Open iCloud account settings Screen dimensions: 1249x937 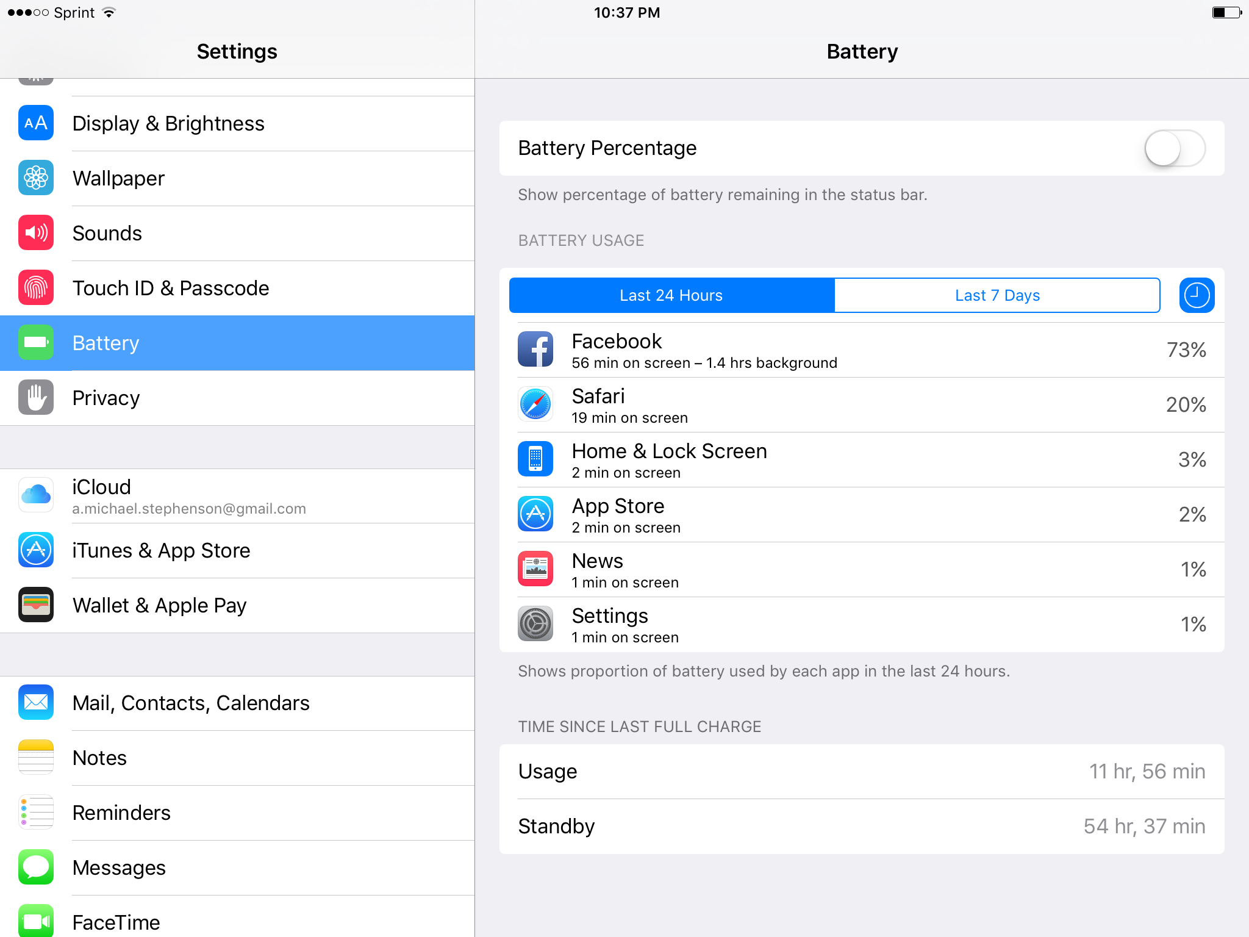pyautogui.click(x=237, y=496)
